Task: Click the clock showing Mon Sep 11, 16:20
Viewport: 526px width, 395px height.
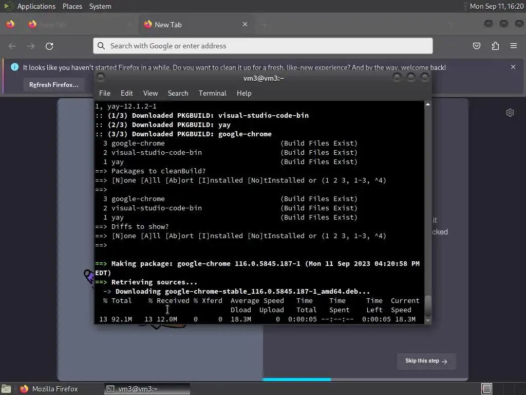Action: click(497, 6)
